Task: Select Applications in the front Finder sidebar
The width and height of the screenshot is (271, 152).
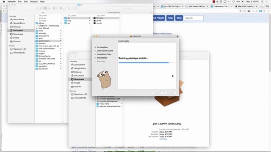Action: tap(80, 65)
